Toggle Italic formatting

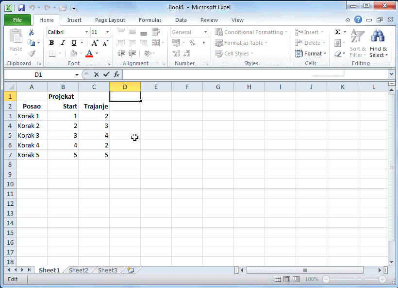[63, 43]
